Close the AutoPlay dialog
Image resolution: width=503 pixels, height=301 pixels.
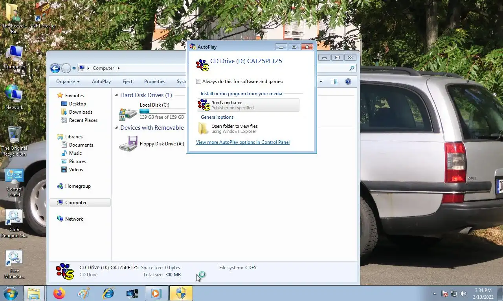click(307, 47)
